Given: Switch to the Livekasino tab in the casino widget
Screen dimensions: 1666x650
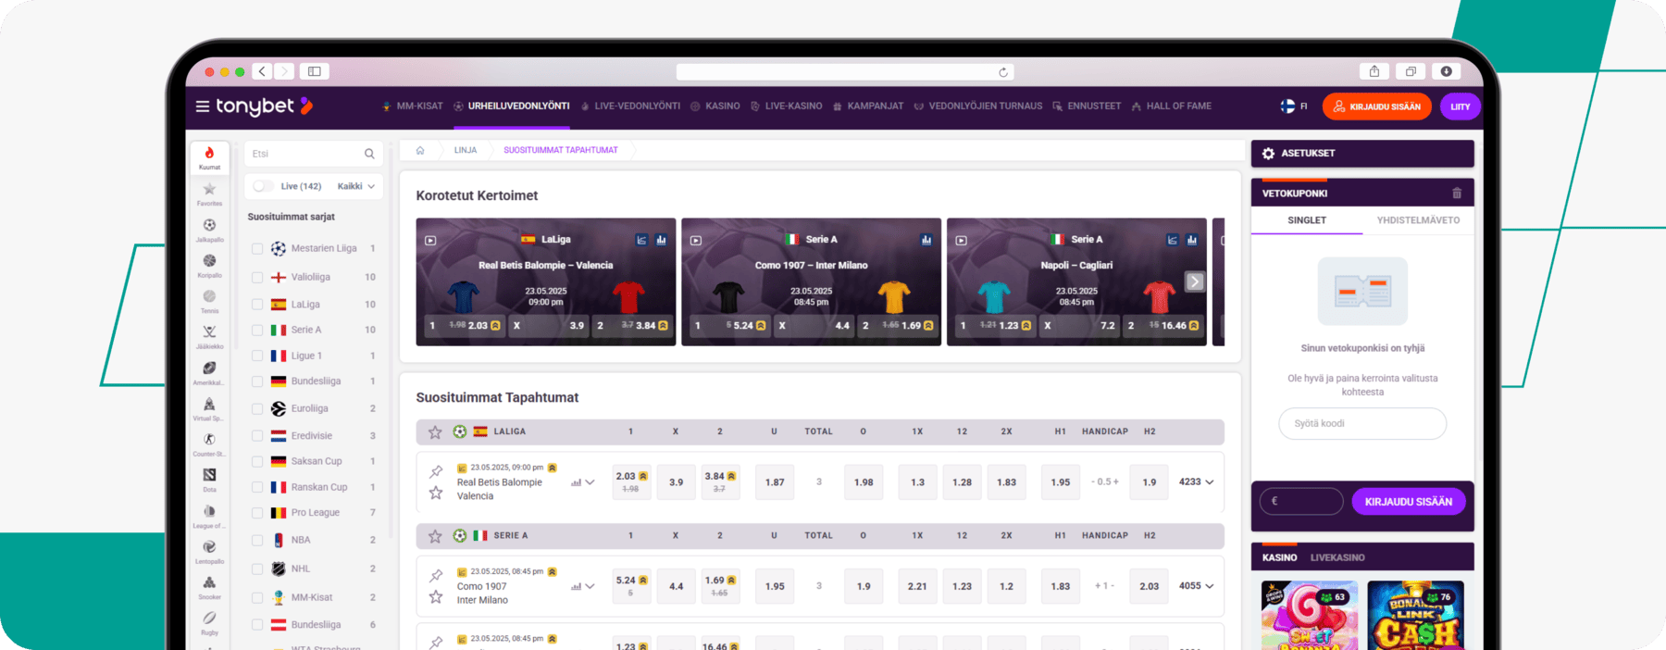Looking at the screenshot, I should tap(1337, 557).
